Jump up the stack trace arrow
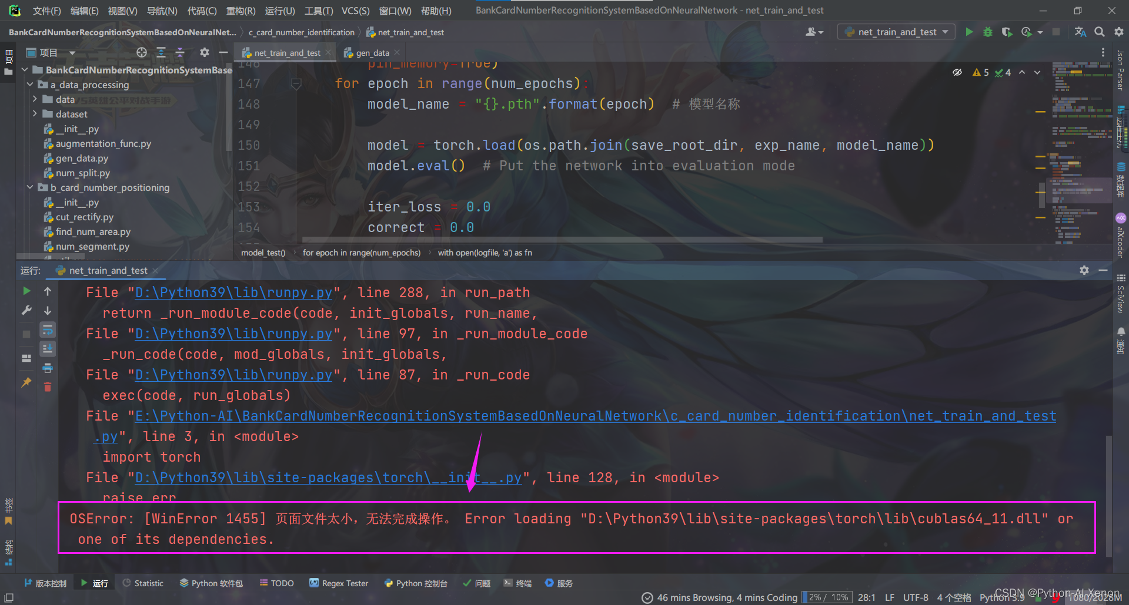The height and width of the screenshot is (605, 1129). [x=48, y=291]
